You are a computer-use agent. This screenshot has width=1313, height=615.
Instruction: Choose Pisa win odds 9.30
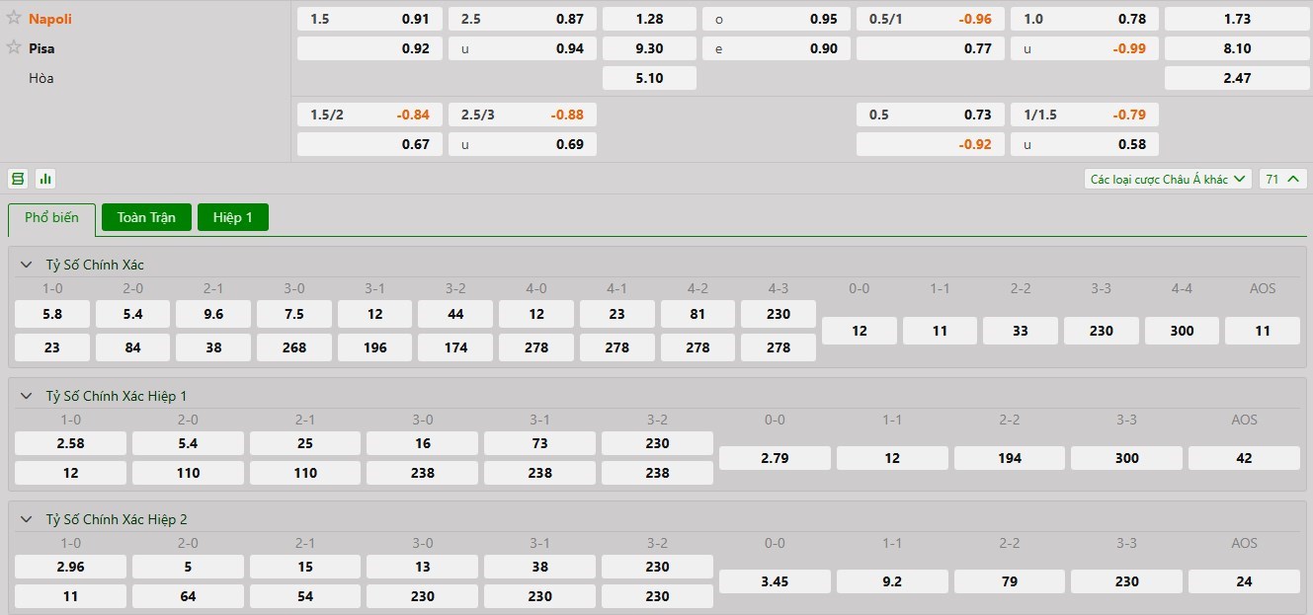[x=649, y=48]
